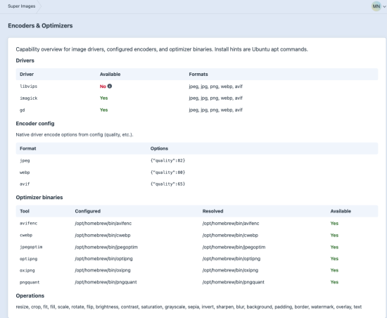387x318 pixels.
Task: Select resolved path /opt/homebrew/bin/cwebp
Action: tap(230, 235)
